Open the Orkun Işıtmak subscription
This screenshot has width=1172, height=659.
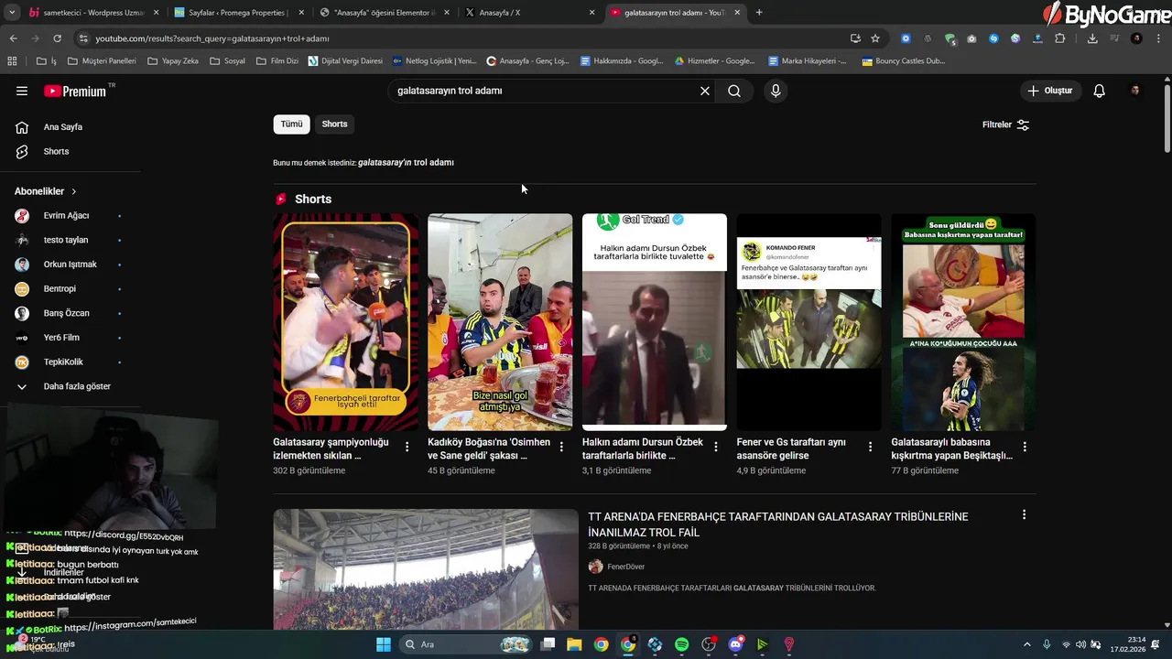tap(70, 265)
